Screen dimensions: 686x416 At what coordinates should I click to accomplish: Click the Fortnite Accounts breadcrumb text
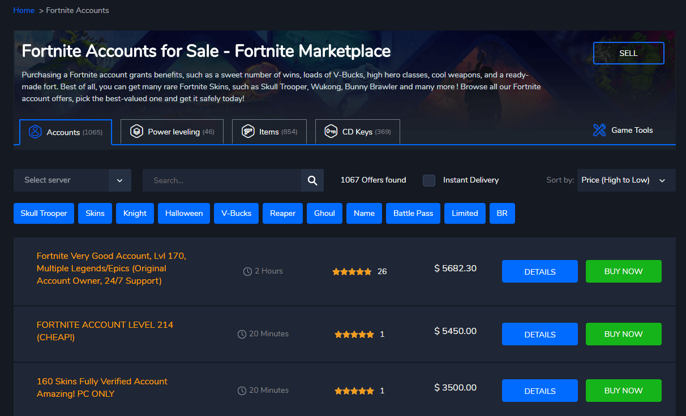click(78, 10)
